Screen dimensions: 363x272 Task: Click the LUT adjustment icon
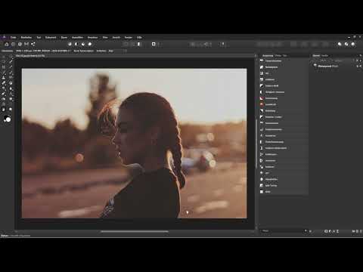click(262, 173)
